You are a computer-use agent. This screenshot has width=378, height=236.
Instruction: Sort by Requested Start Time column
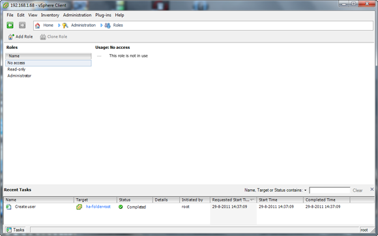point(233,200)
